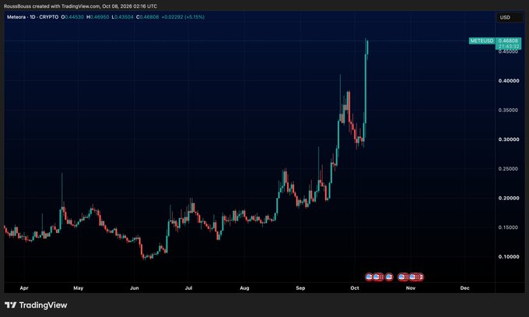Click the 0.25000 price axis label
Viewport: 529px width, 317px height.
coord(508,169)
